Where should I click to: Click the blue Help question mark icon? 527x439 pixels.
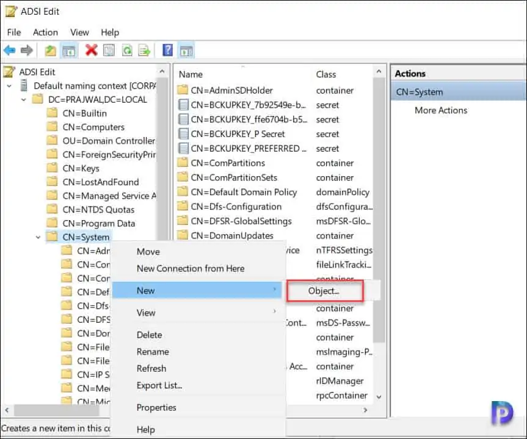(x=167, y=50)
